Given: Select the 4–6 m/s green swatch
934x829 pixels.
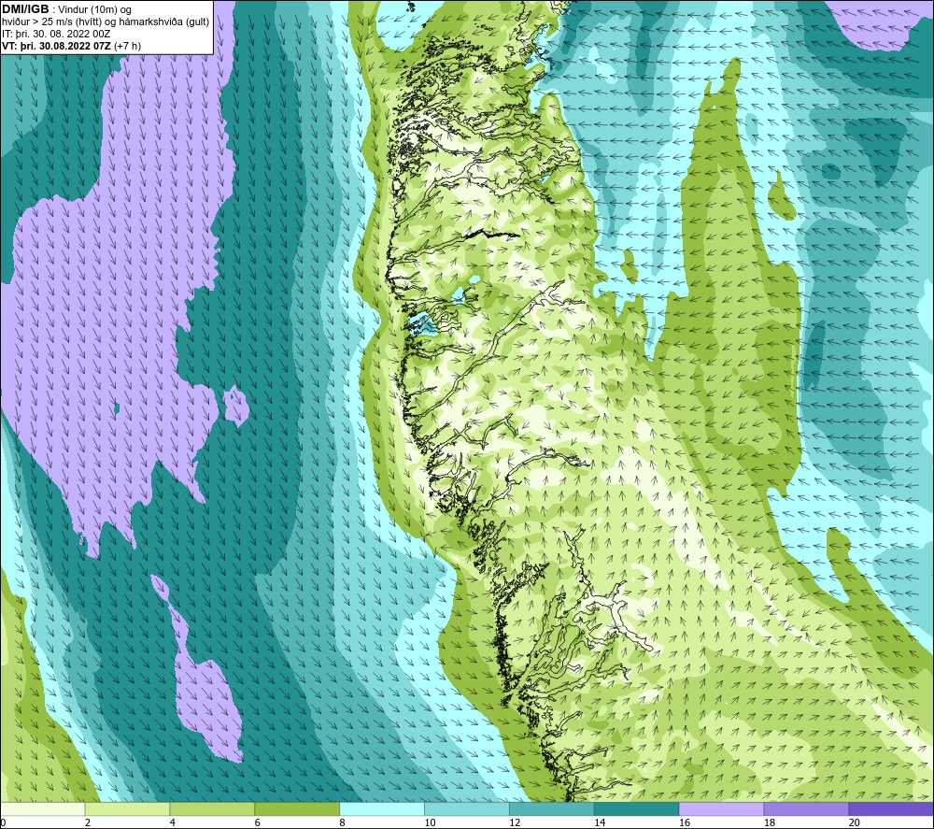Looking at the screenshot, I should click(212, 808).
